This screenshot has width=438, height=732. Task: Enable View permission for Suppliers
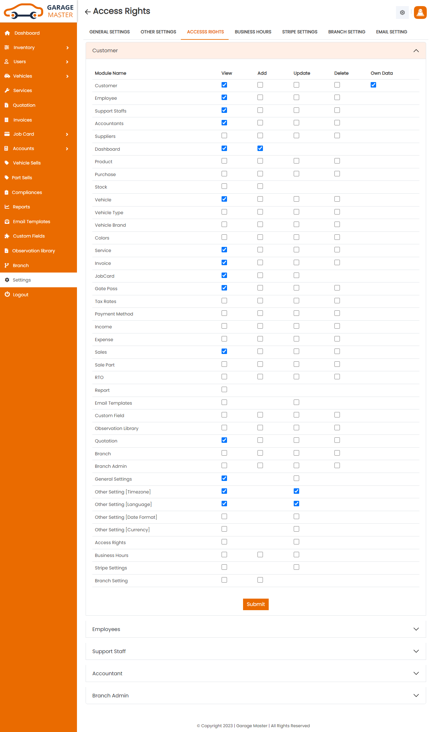pos(224,136)
